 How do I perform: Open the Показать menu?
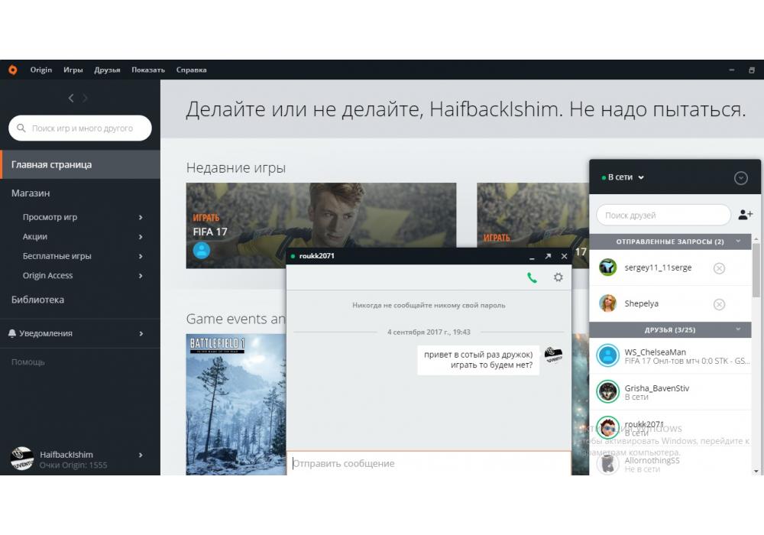(x=148, y=70)
